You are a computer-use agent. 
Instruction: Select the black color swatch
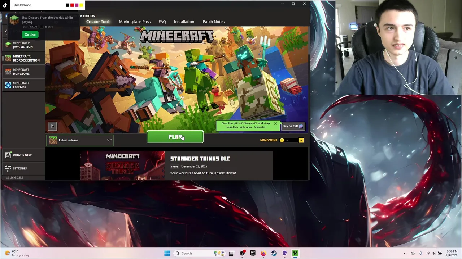coord(67,5)
